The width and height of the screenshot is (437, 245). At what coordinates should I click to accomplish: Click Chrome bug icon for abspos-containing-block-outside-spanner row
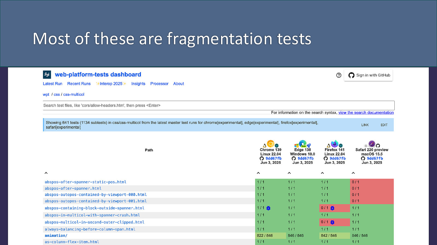268,208
